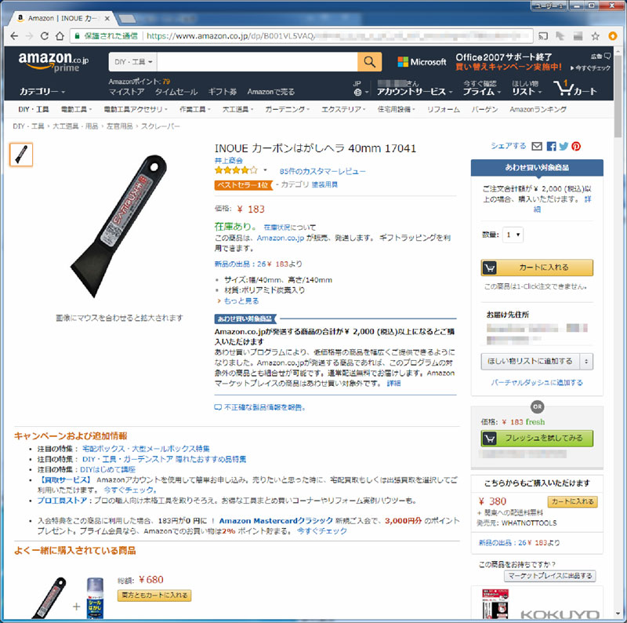The image size is (627, 623).
Task: Click the orange search magnifier button
Action: pos(369,62)
